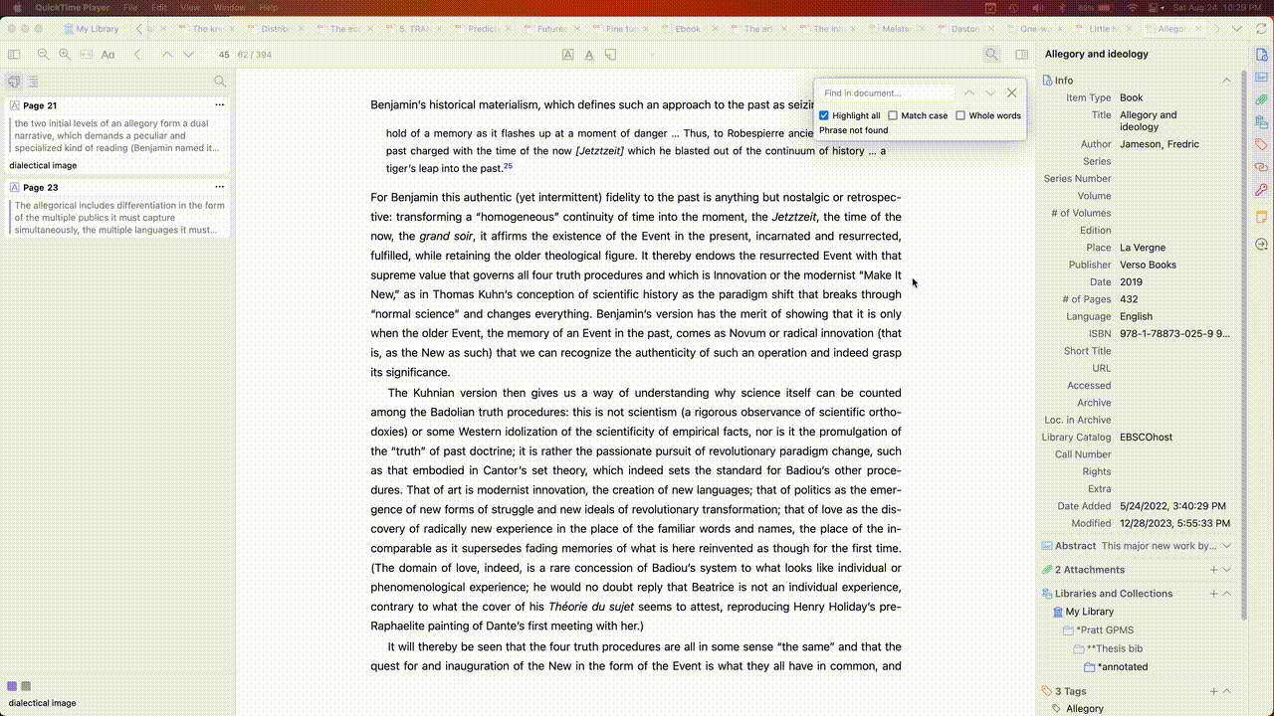Open the QuickTime Player File menu
This screenshot has height=716, width=1274.
(x=130, y=7)
